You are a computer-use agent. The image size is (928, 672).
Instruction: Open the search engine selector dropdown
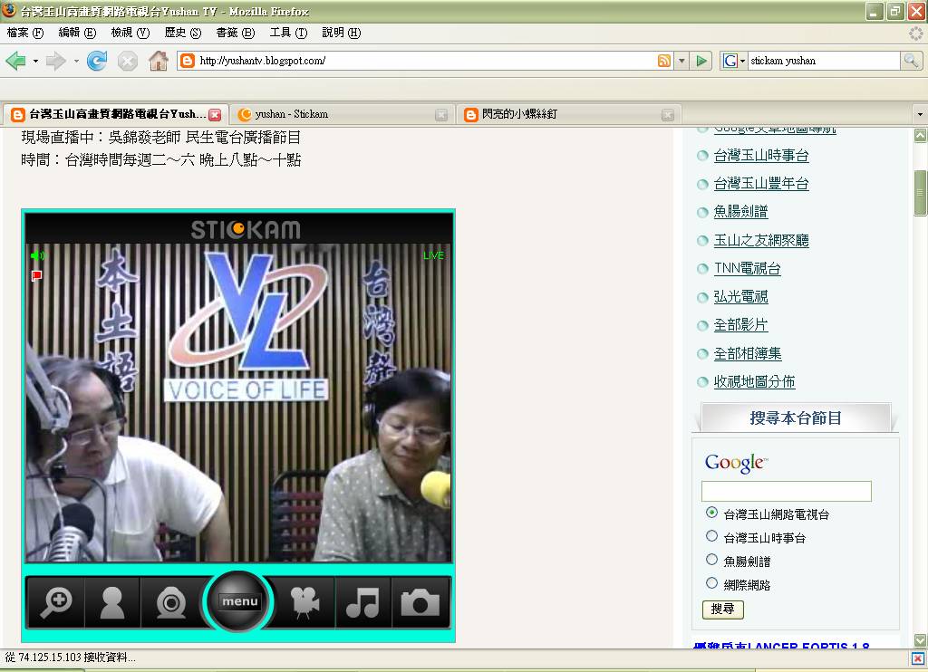(x=732, y=61)
